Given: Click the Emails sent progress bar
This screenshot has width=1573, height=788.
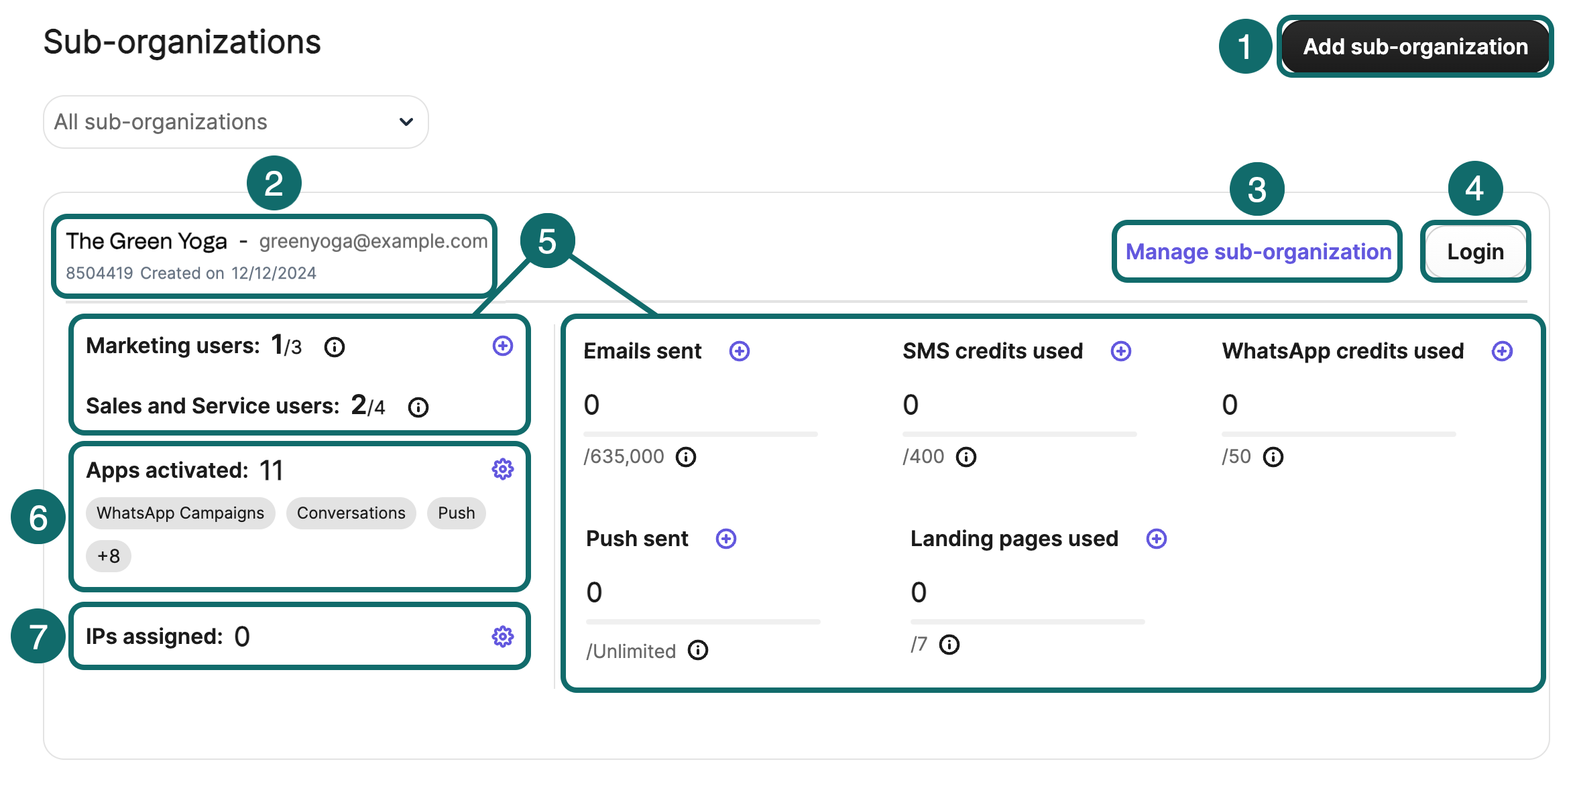Looking at the screenshot, I should point(701,434).
